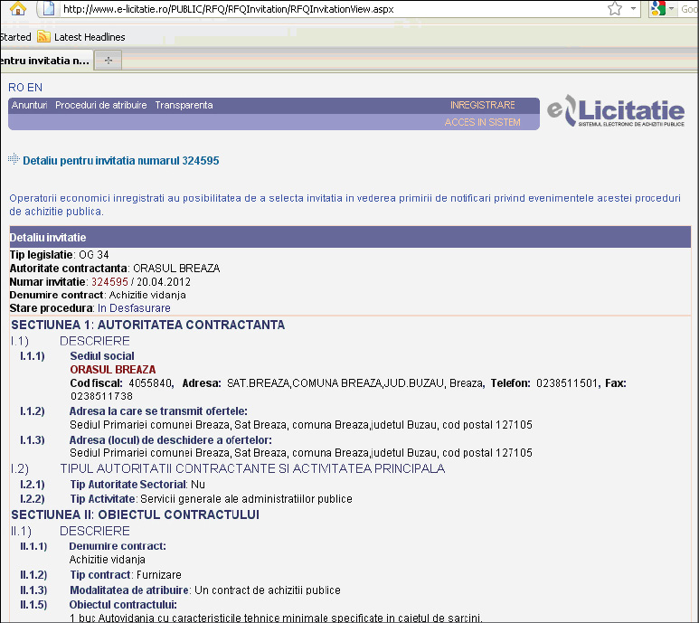Open a new tab with the plus button
Screen dimensions: 699x623
(109, 61)
